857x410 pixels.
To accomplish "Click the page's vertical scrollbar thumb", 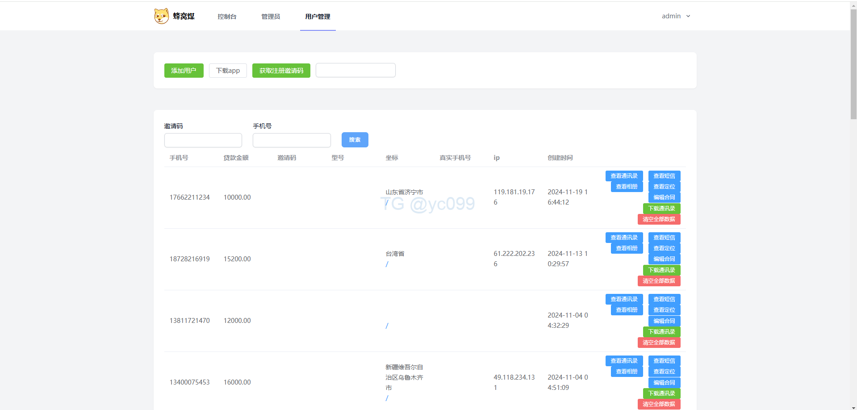I will pyautogui.click(x=853, y=63).
